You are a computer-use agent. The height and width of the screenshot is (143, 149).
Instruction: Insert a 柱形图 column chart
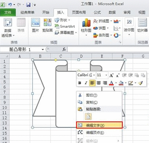coord(86,27)
